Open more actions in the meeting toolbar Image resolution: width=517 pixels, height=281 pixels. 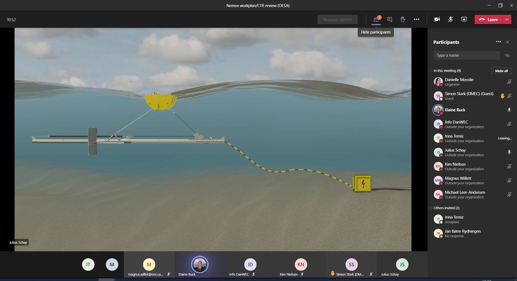416,19
